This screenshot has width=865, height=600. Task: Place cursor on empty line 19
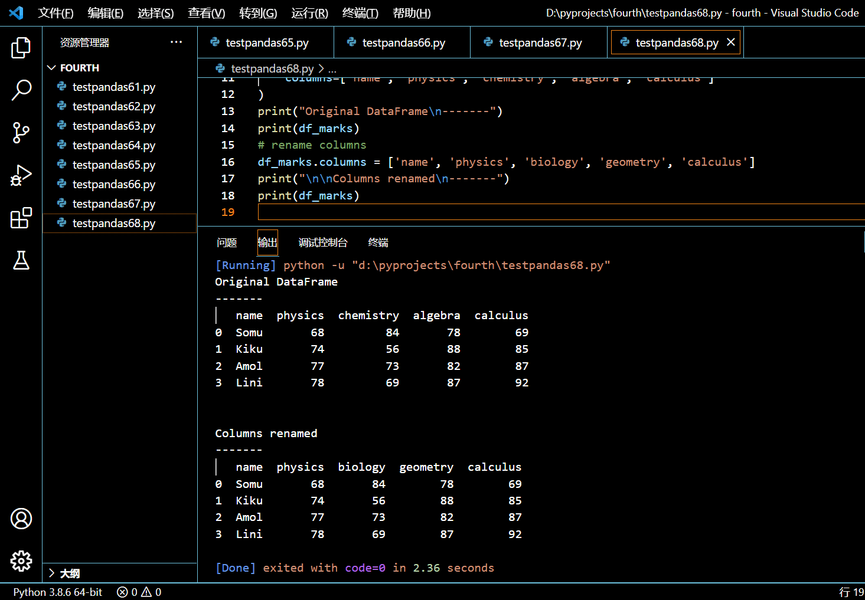(x=561, y=212)
